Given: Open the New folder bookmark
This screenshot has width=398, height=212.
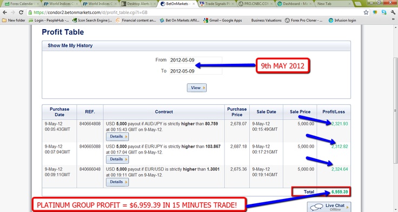Looking at the screenshot, I should pos(14,21).
